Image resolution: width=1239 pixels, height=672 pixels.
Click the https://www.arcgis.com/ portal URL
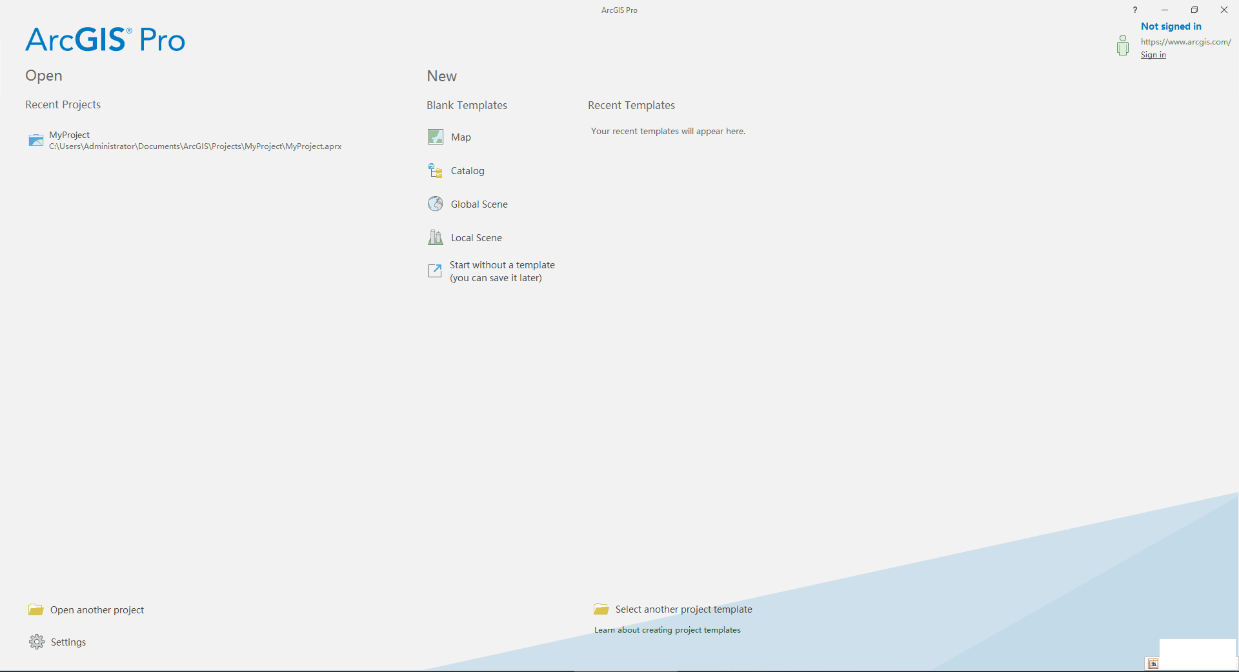click(1185, 42)
